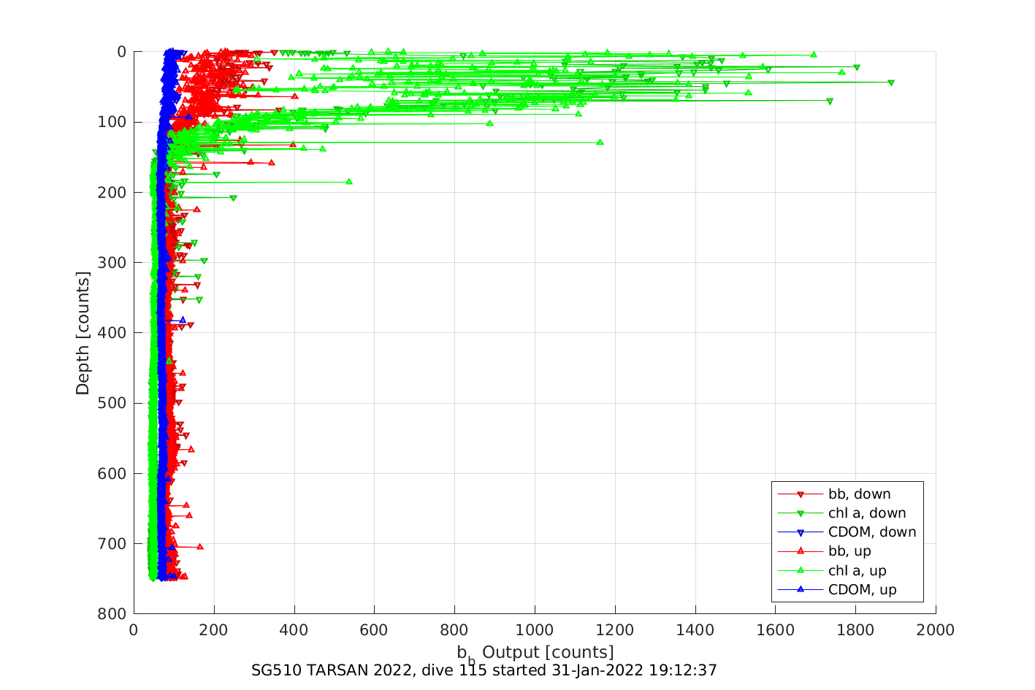Image resolution: width=1035 pixels, height=690 pixels.
Task: Click the green up-triangle marker in legend
Action: [800, 570]
